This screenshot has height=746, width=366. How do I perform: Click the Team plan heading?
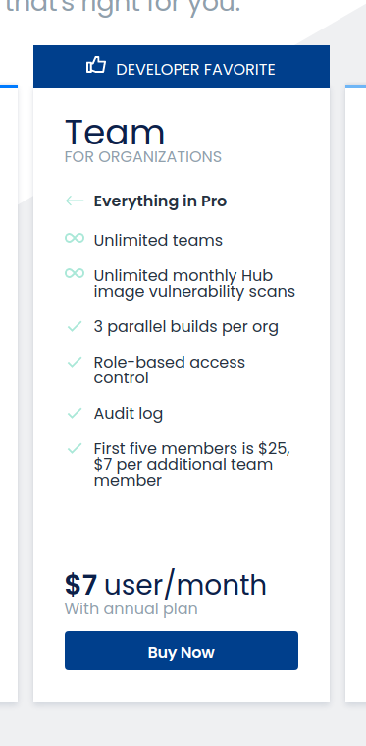115,133
